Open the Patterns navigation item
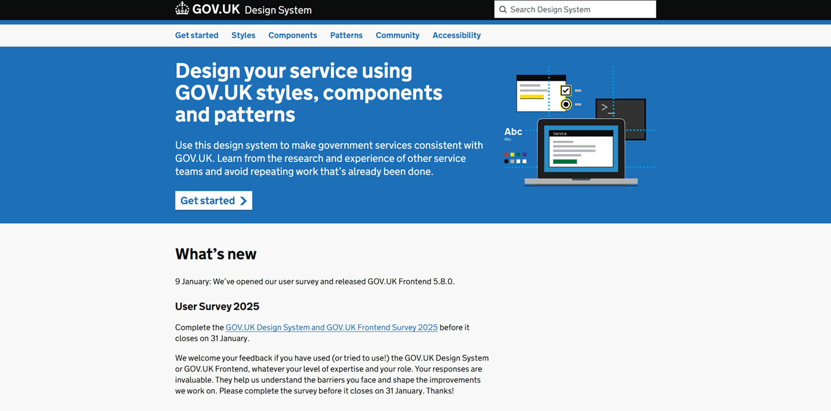 pyautogui.click(x=346, y=35)
